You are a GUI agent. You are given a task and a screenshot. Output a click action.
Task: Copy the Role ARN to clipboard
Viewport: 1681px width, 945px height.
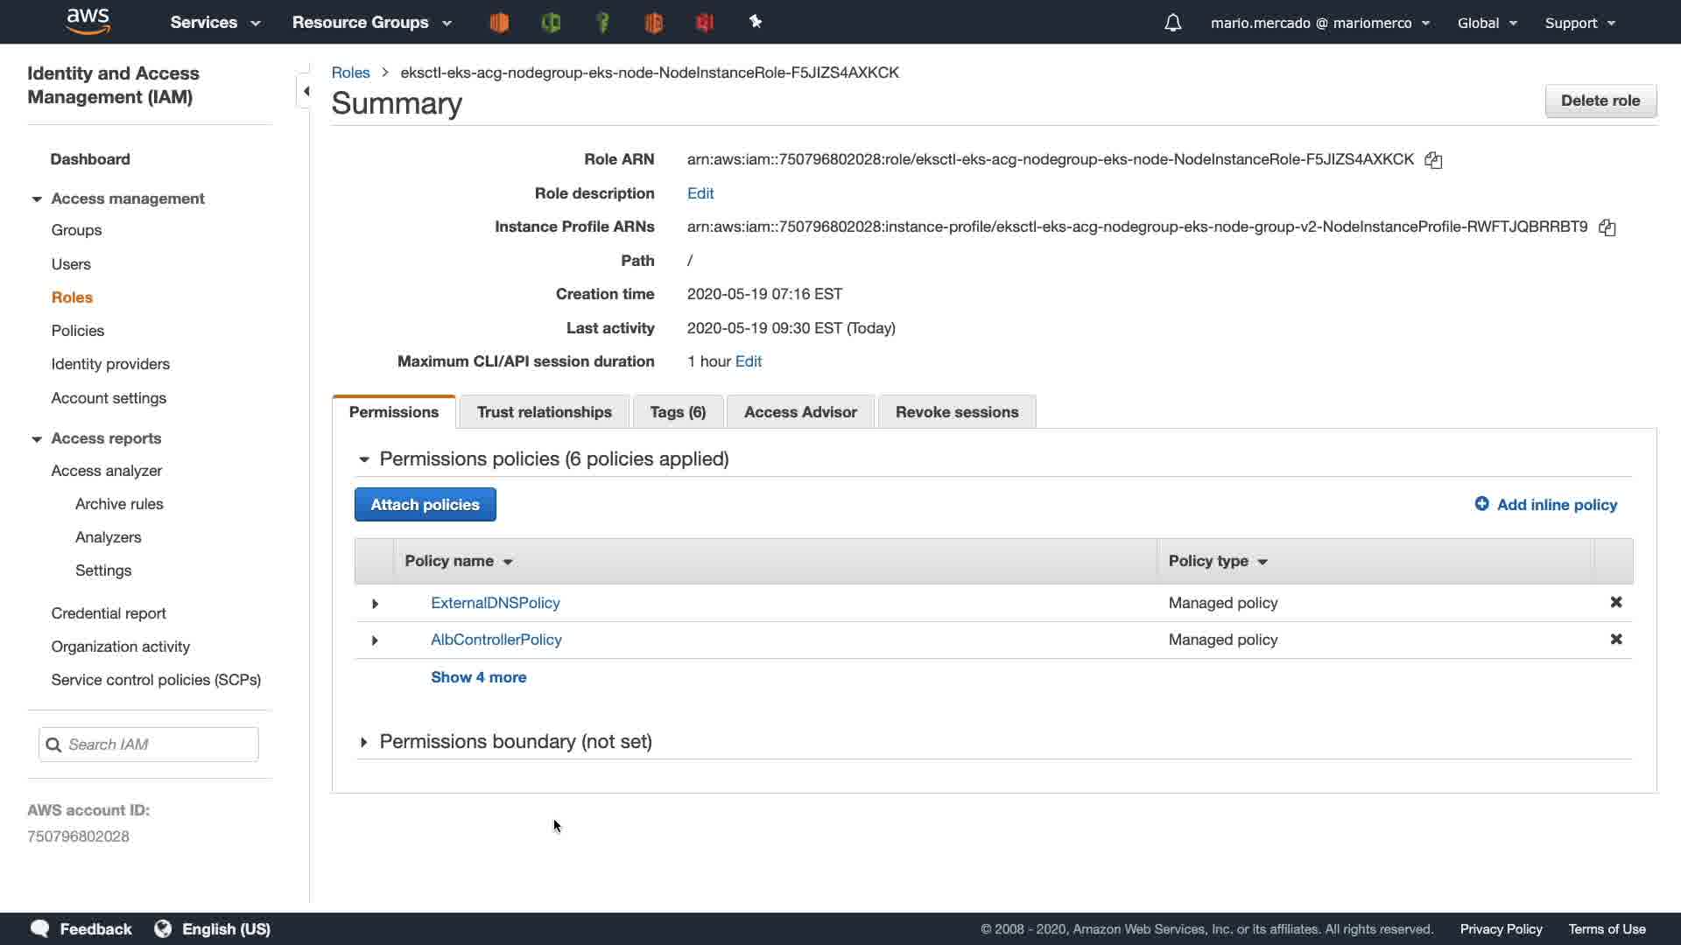tap(1433, 160)
